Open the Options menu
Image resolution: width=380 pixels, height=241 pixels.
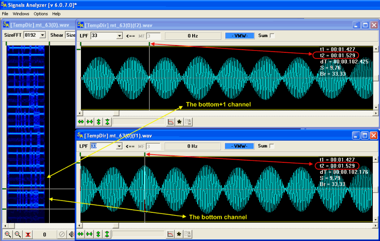click(x=41, y=14)
